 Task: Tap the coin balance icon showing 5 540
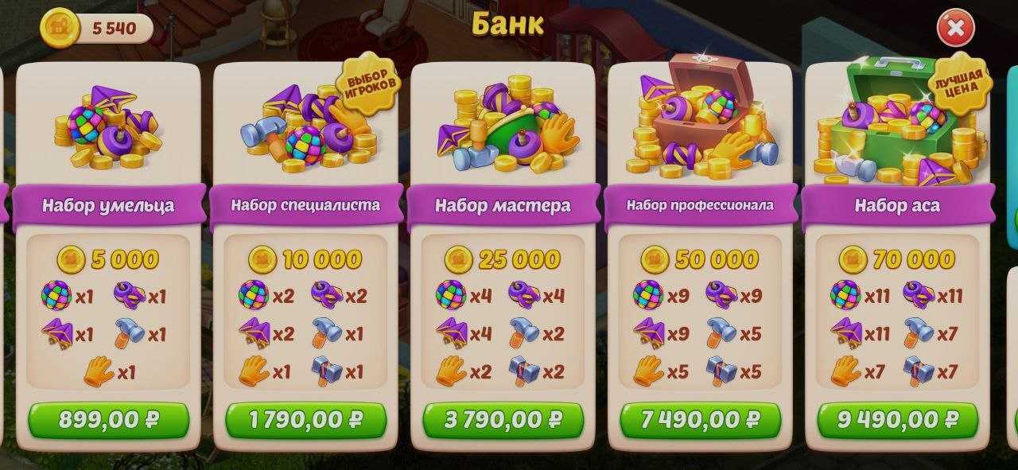[60, 29]
